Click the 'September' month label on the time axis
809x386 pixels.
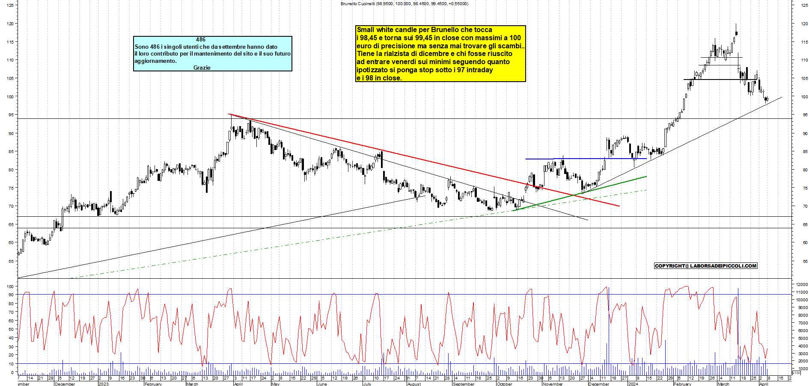(x=464, y=384)
